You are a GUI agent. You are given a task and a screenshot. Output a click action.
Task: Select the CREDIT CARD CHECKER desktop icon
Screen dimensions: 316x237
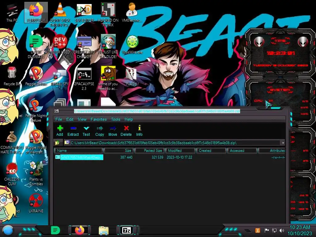pos(84,46)
